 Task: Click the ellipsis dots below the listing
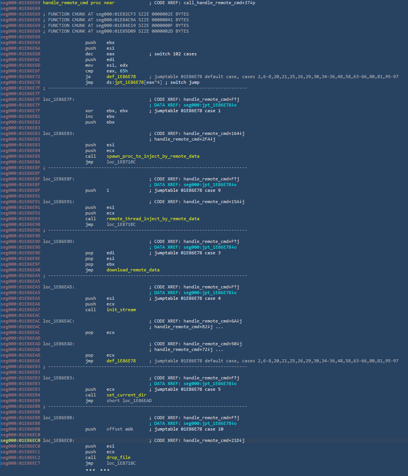tap(97, 470)
